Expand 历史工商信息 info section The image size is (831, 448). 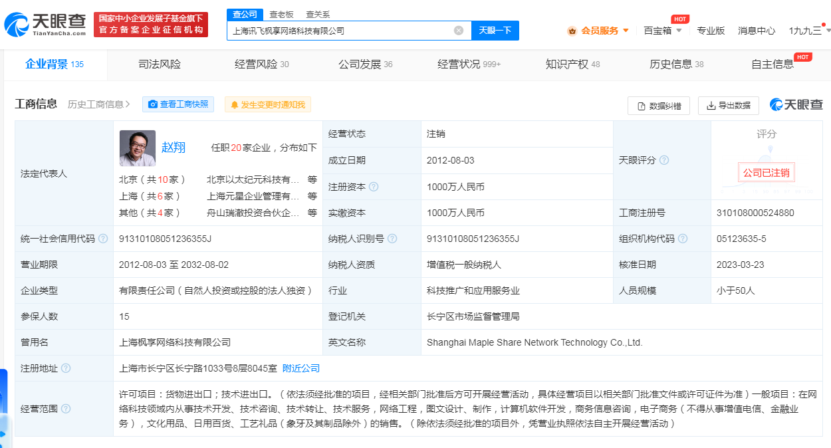100,104
